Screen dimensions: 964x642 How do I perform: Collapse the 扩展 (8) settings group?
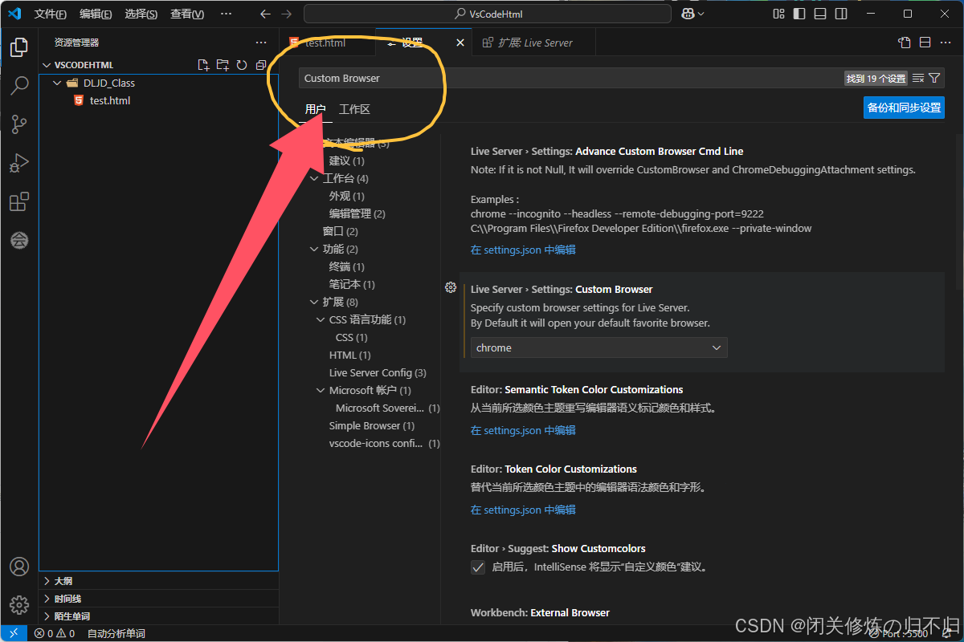click(314, 302)
